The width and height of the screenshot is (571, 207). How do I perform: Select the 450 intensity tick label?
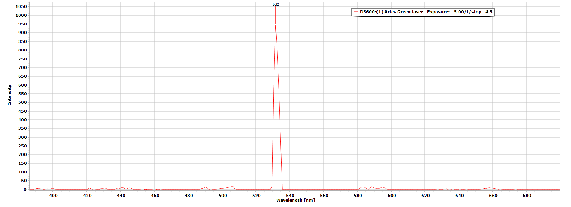tap(23, 111)
